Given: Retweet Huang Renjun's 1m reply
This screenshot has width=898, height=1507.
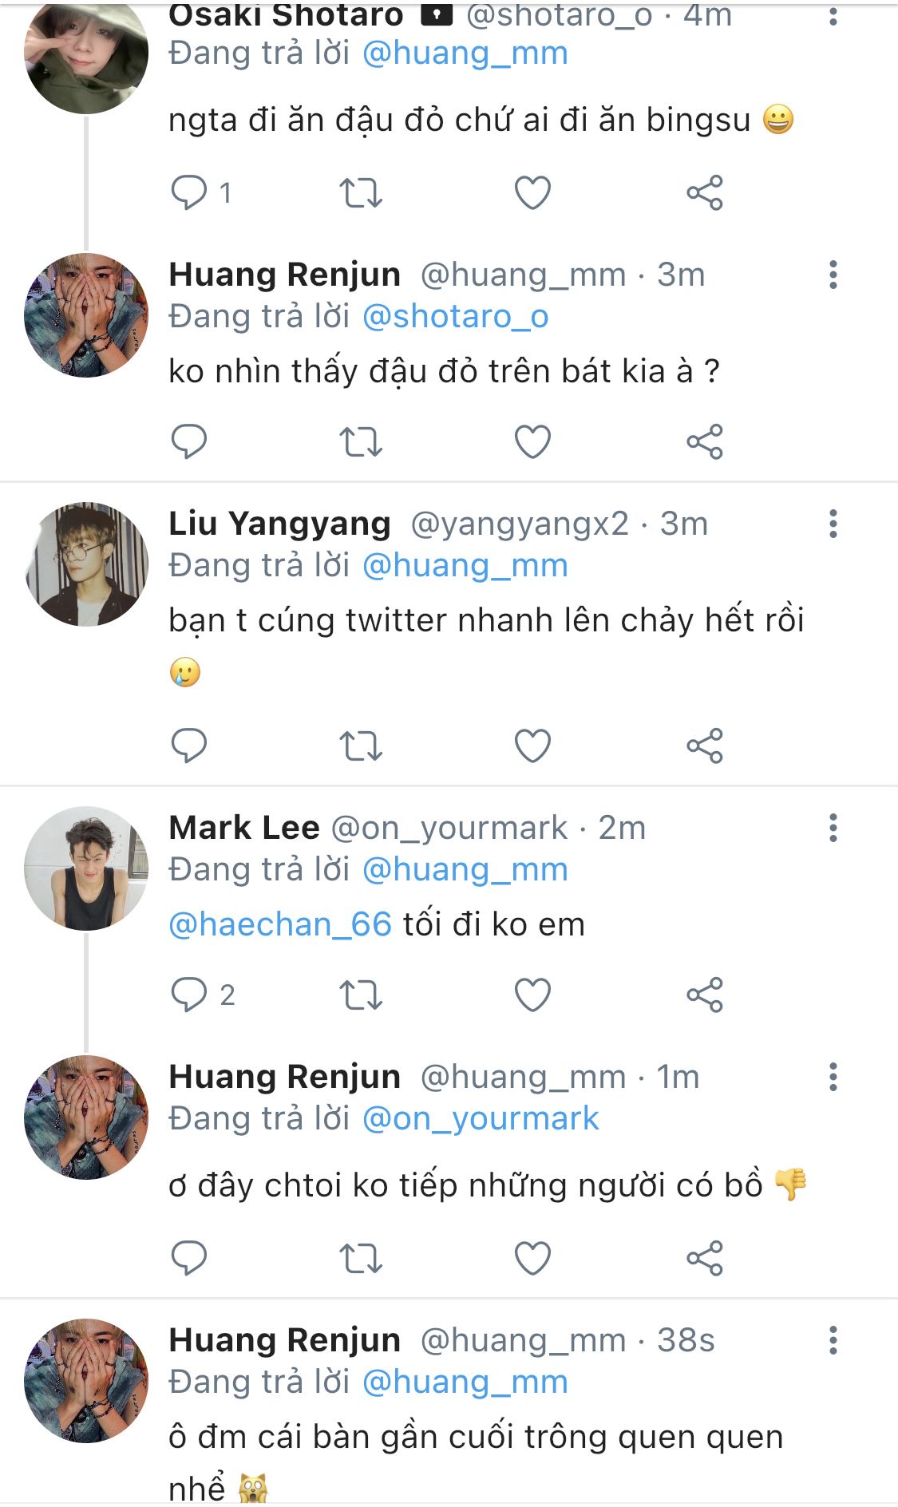Looking at the screenshot, I should coord(361,1259).
